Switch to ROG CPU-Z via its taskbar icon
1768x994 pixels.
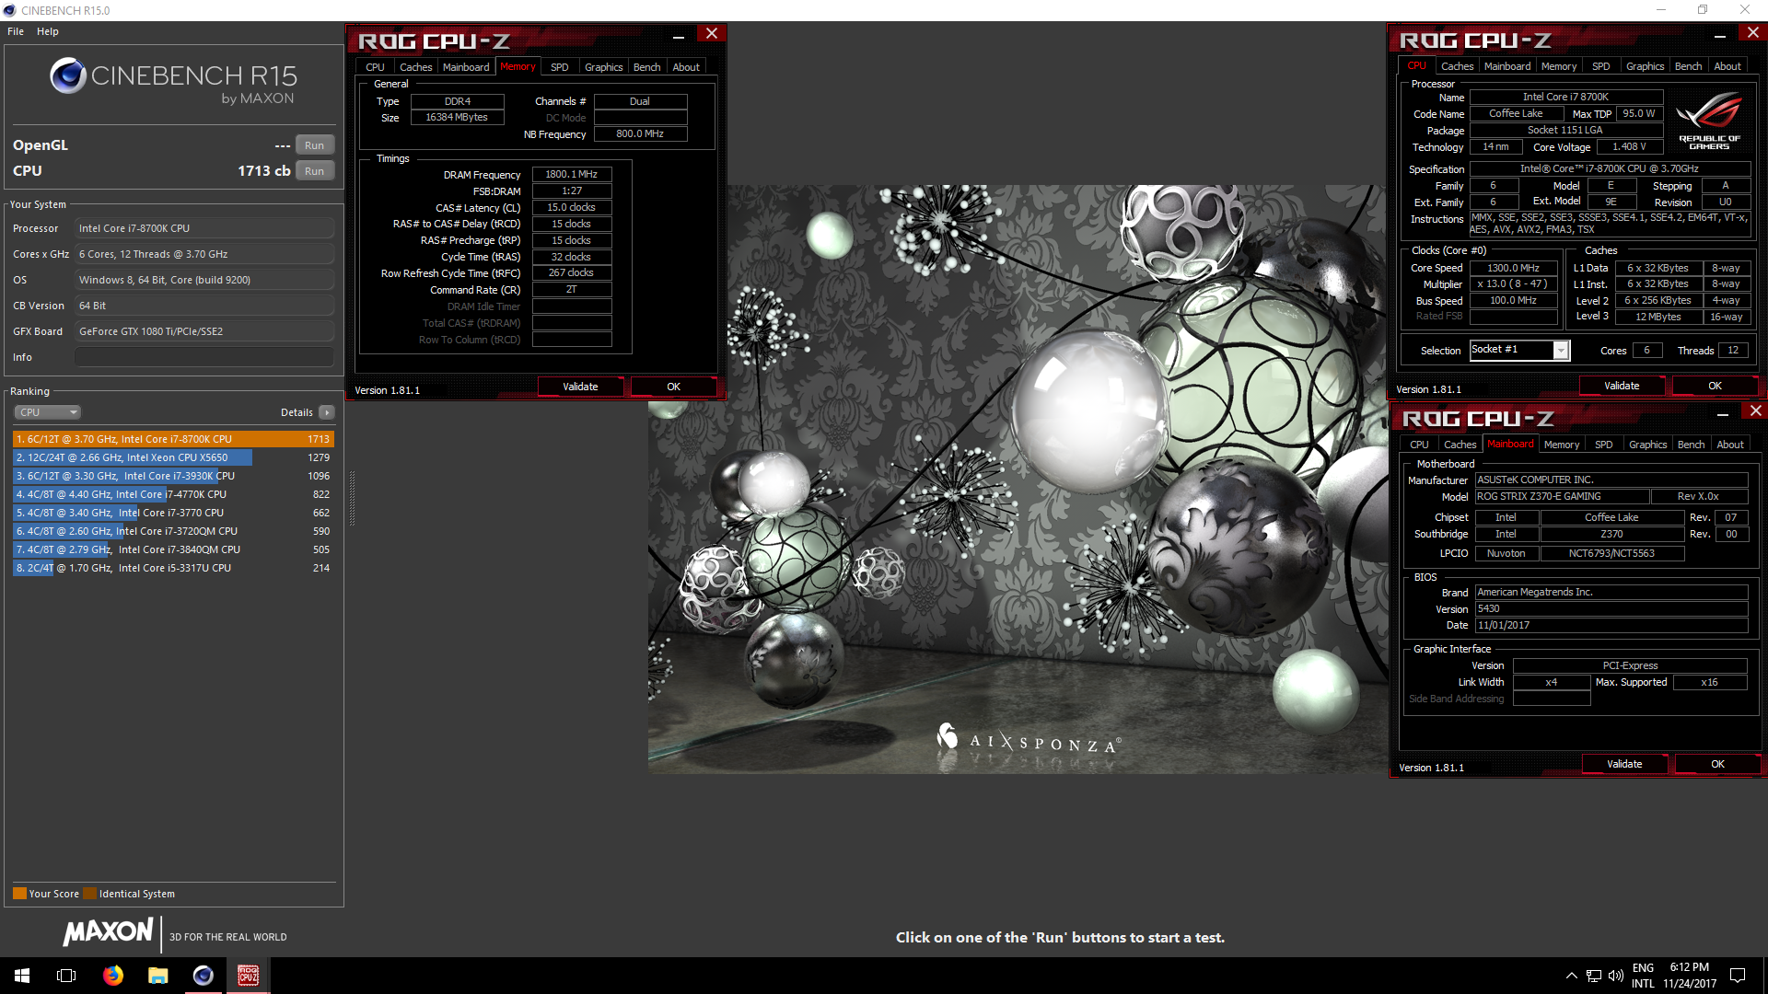(x=248, y=976)
